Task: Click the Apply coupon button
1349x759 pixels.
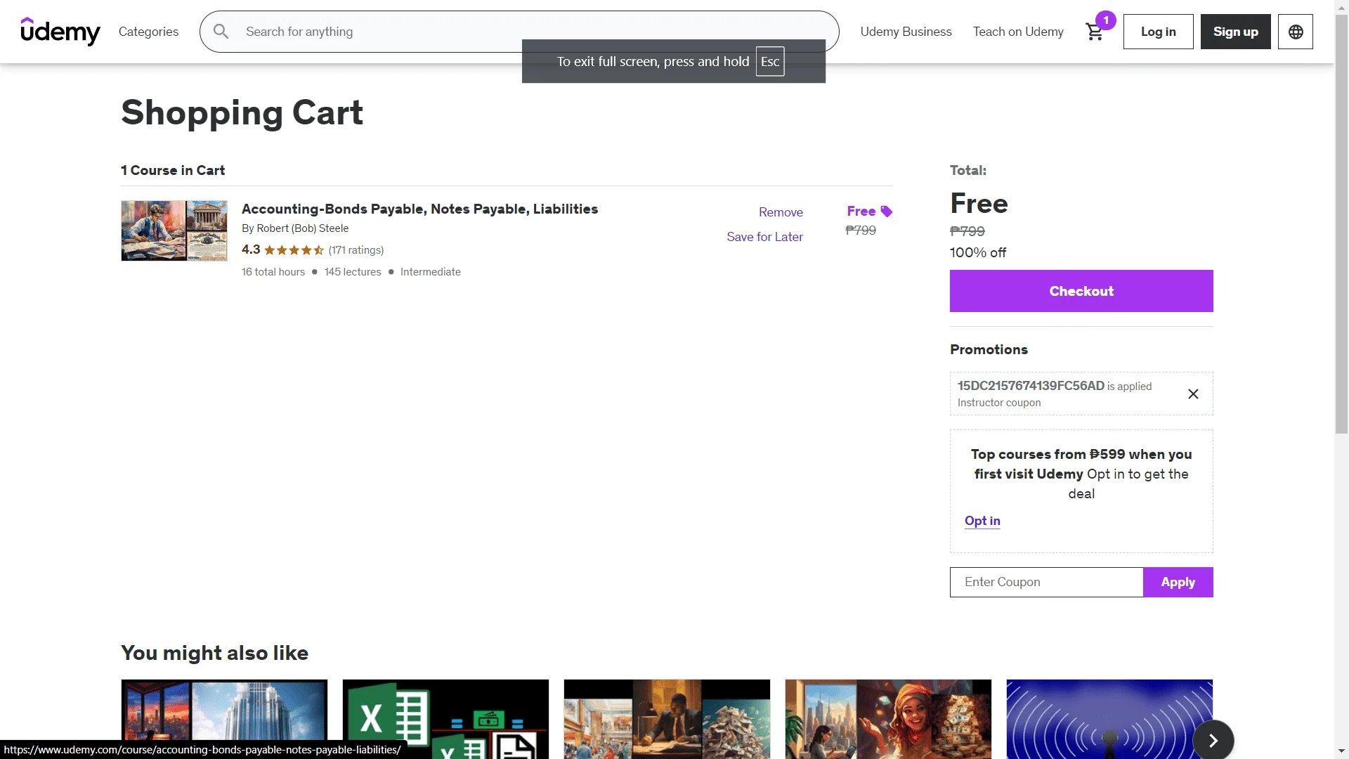Action: pyautogui.click(x=1178, y=582)
